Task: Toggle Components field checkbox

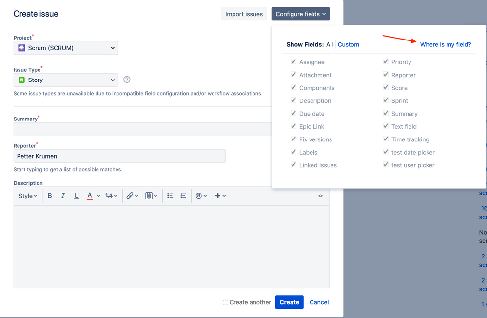Action: coord(293,87)
